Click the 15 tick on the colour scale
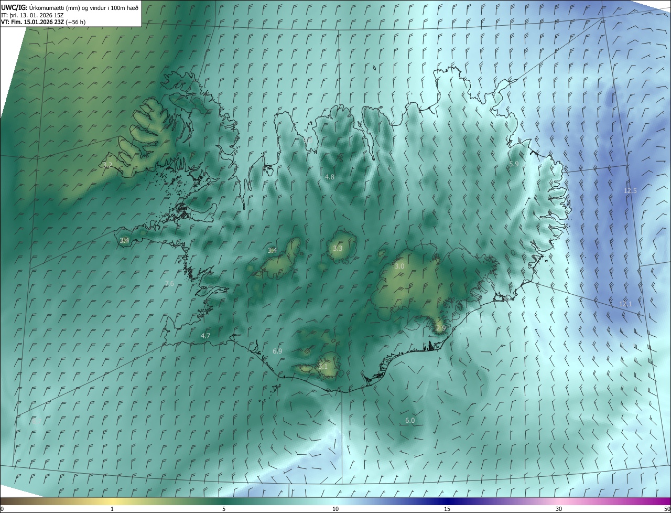671x513 pixels. (x=447, y=509)
